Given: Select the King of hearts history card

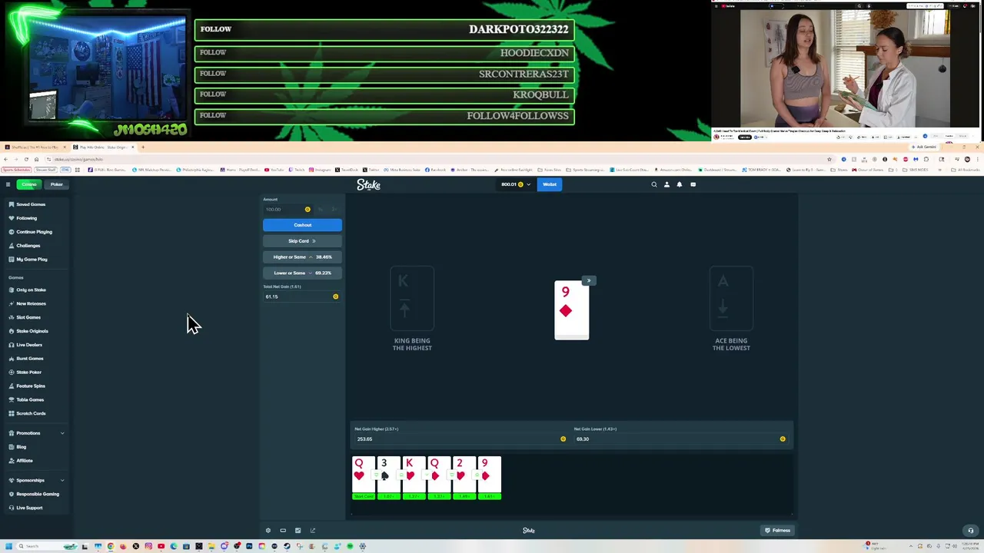Looking at the screenshot, I should click(414, 477).
